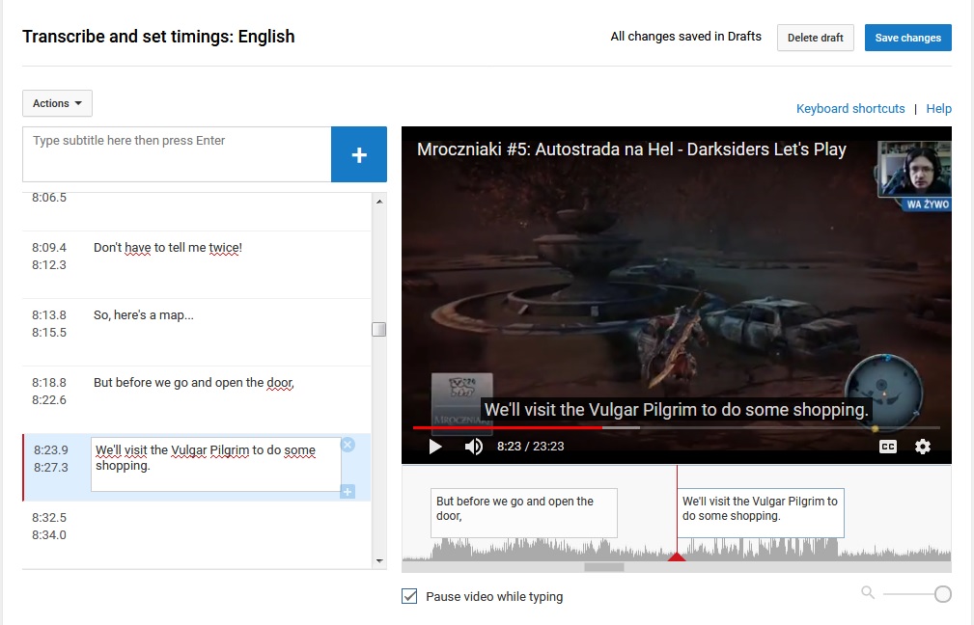Click the 'Type subtitle here' input box
Image resolution: width=974 pixels, height=625 pixels.
177,154
